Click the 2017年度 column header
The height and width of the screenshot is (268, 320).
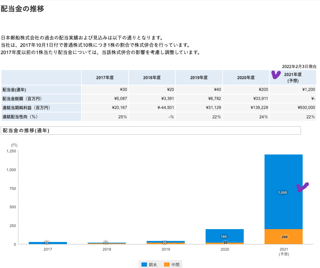point(105,77)
